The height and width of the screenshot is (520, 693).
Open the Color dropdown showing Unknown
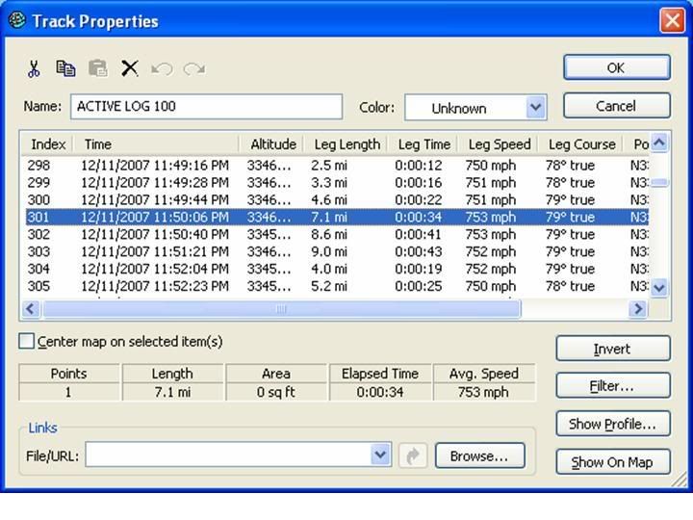pos(536,107)
